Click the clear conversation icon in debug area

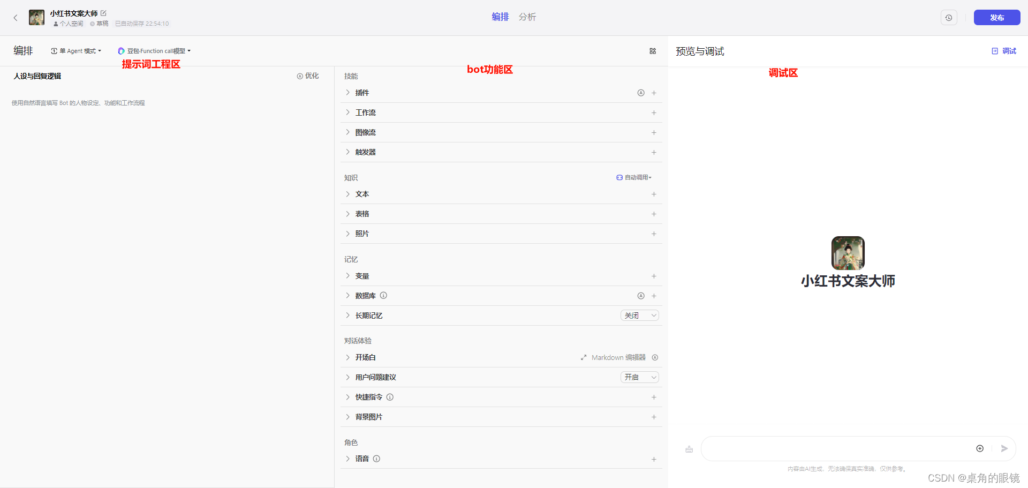(x=689, y=449)
